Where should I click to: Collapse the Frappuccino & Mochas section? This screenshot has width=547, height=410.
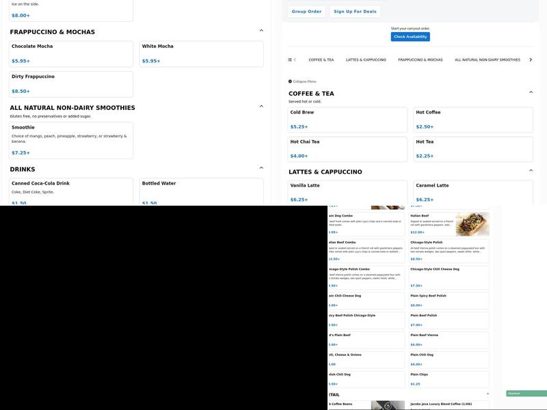[x=261, y=31]
